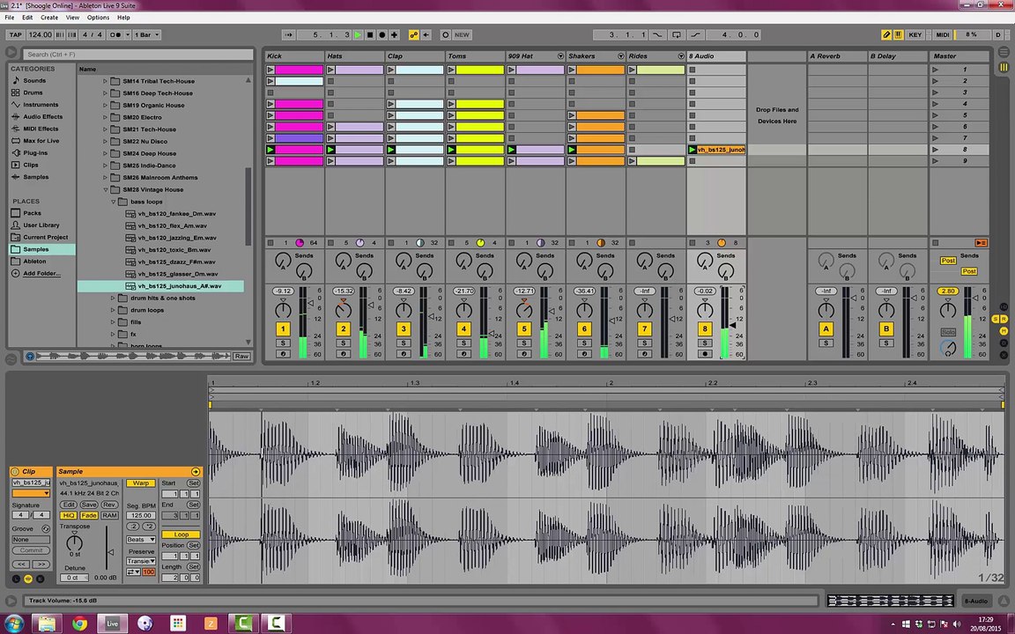Click the TAP tempo button
This screenshot has height=634, width=1015.
tap(16, 35)
